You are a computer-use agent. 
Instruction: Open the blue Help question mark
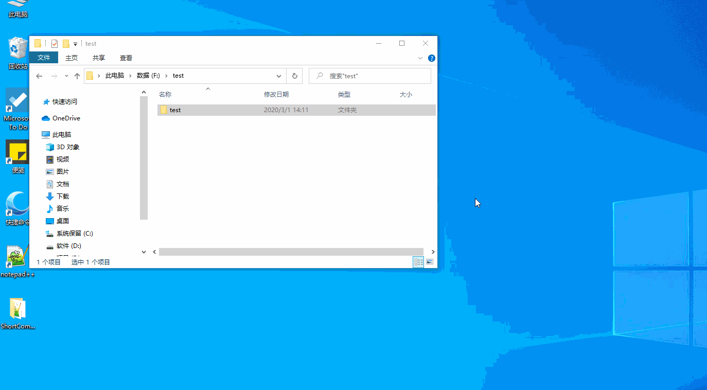[x=432, y=58]
